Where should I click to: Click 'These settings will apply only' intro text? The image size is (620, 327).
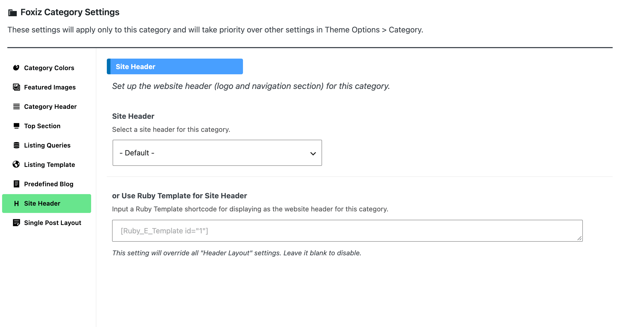(215, 30)
